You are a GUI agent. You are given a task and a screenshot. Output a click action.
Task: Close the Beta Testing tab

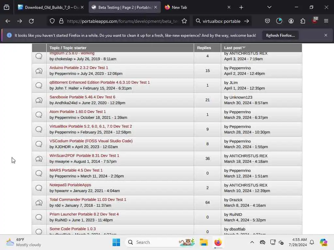coord(156,7)
